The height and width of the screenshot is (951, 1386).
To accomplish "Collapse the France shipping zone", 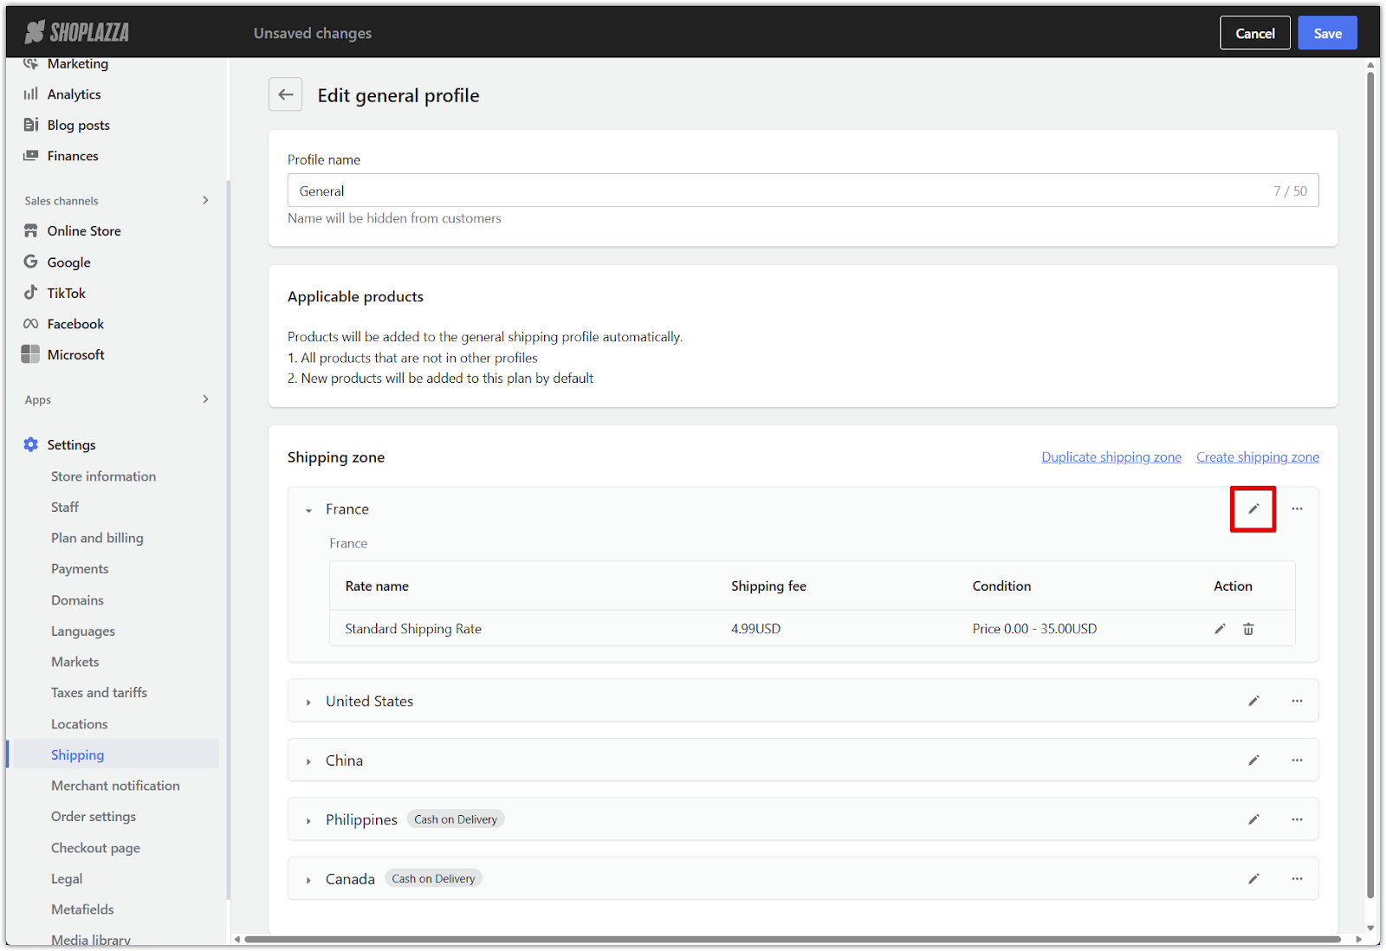I will [308, 510].
